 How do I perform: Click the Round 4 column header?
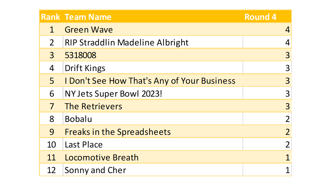pyautogui.click(x=260, y=17)
